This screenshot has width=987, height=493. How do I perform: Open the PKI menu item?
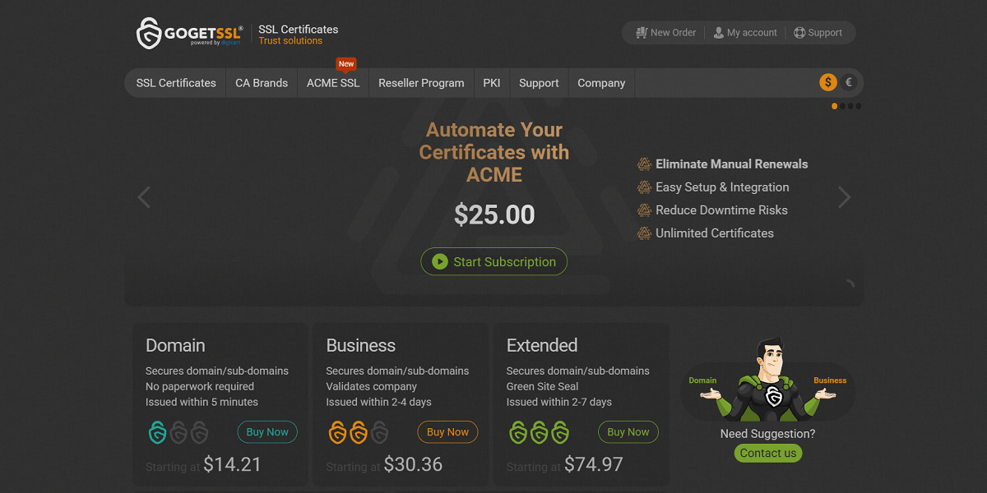[492, 83]
